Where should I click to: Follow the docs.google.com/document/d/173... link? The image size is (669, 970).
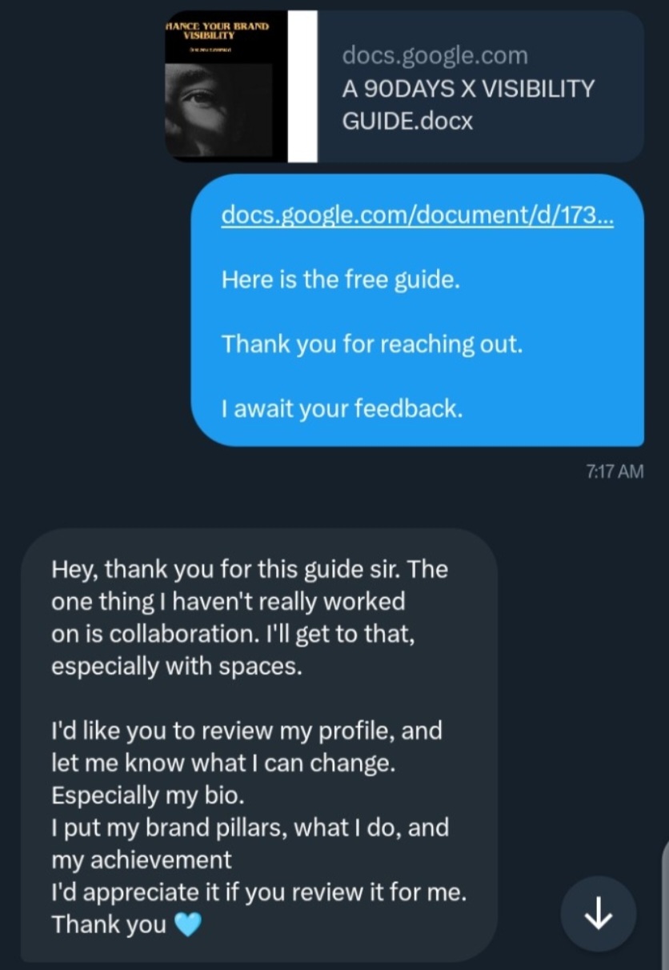click(x=417, y=216)
